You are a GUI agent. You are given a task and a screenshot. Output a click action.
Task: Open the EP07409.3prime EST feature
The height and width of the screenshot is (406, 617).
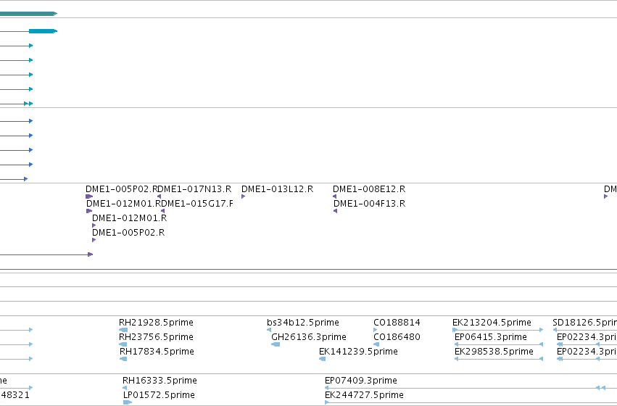[361, 381]
